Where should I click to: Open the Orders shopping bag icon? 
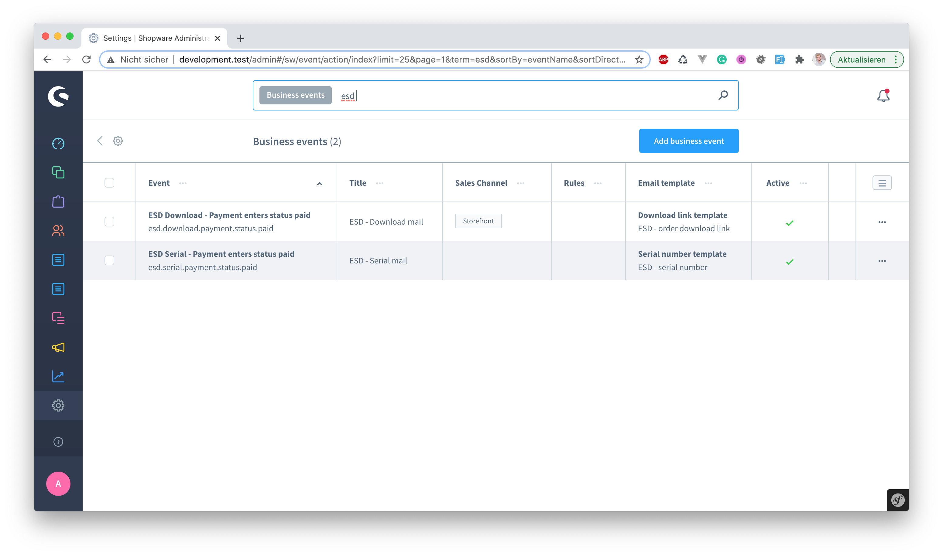(58, 202)
